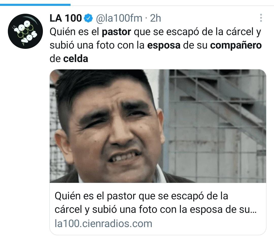Open la100.cienradios.com domain link
The width and height of the screenshot is (274, 239).
click(103, 223)
